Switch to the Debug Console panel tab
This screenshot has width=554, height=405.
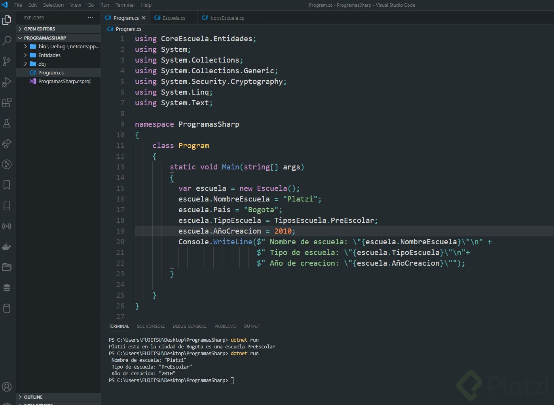pyautogui.click(x=190, y=326)
